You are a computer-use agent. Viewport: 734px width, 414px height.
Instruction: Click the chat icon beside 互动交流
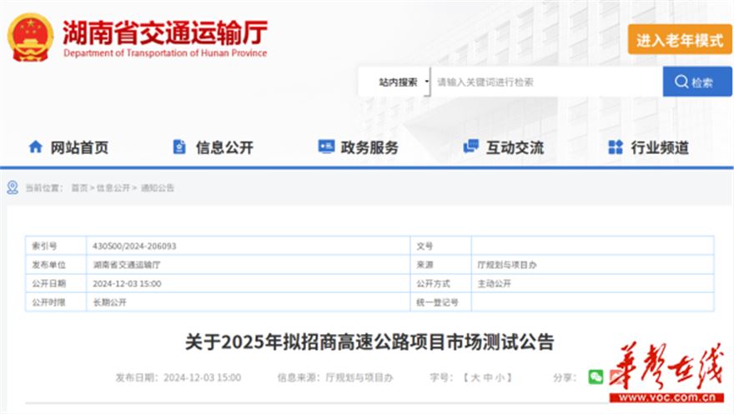coord(470,147)
